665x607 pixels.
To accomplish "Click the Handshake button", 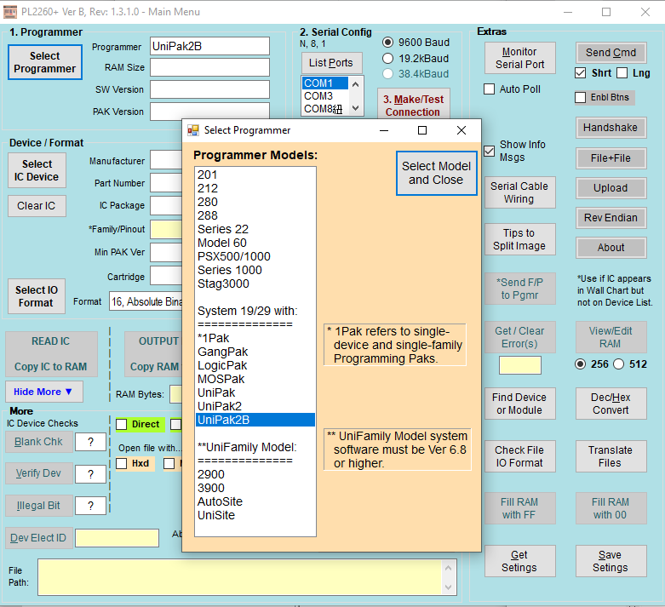I will pos(611,128).
